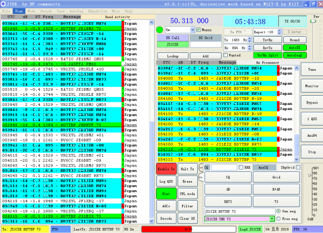Increase the Report -18 value
This screenshot has width=323, height=233.
click(279, 30)
